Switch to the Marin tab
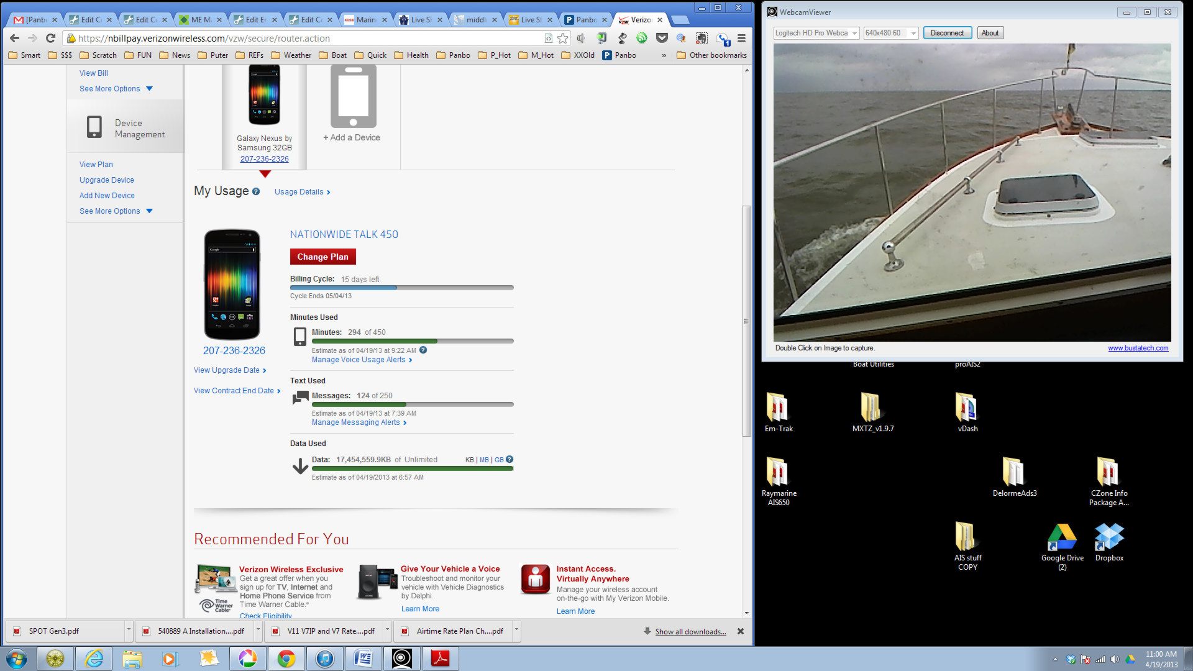The width and height of the screenshot is (1193, 671). (x=365, y=20)
